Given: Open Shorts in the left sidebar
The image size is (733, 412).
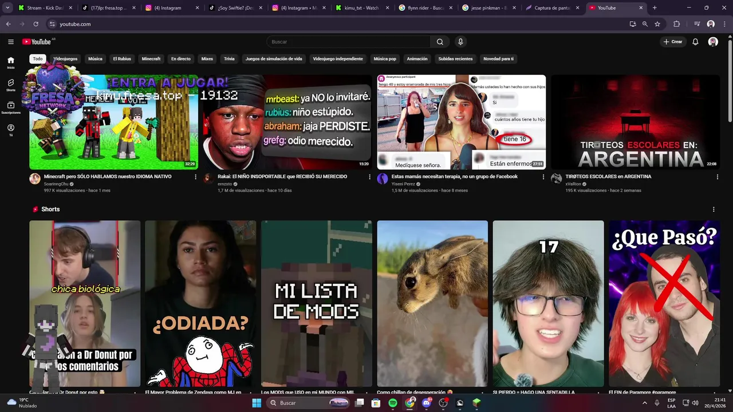Looking at the screenshot, I should pos(10,85).
